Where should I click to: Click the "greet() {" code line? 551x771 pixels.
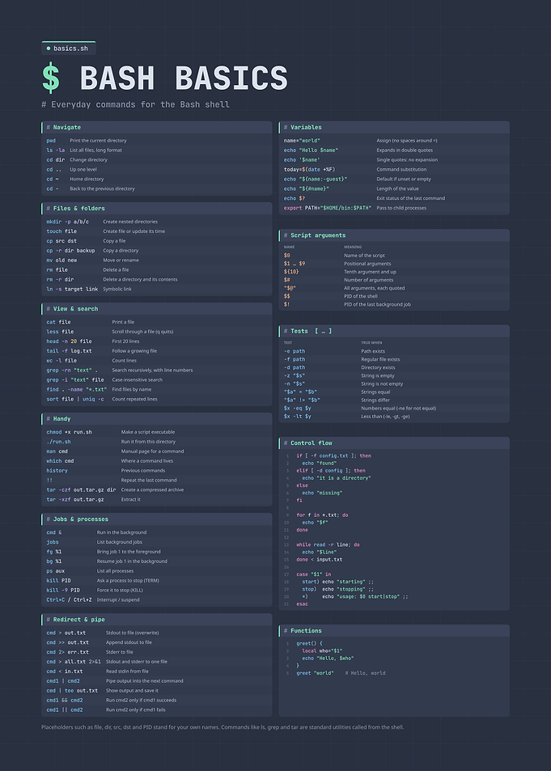tap(309, 643)
